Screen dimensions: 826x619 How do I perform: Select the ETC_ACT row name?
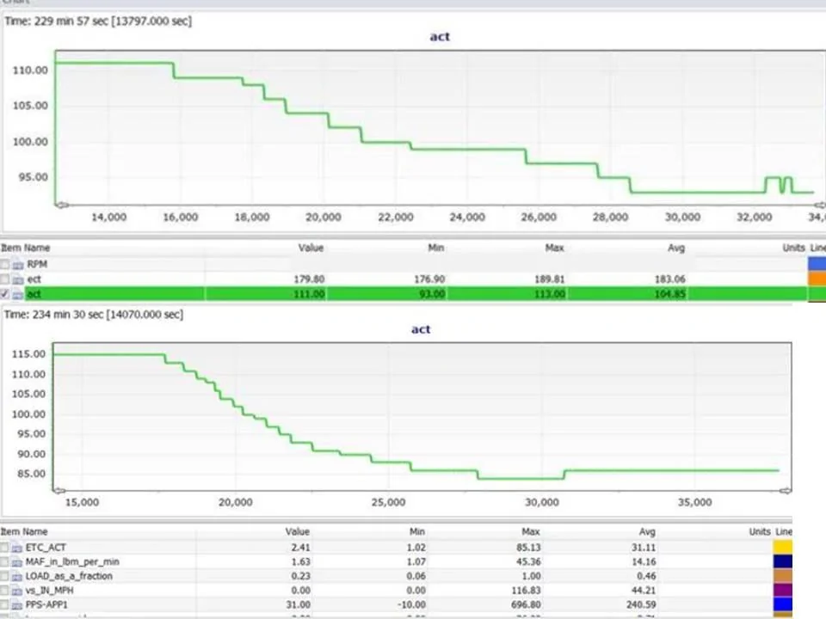point(46,548)
